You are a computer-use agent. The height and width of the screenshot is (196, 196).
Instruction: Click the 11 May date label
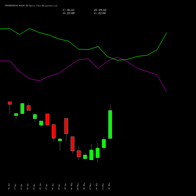coord(103,186)
